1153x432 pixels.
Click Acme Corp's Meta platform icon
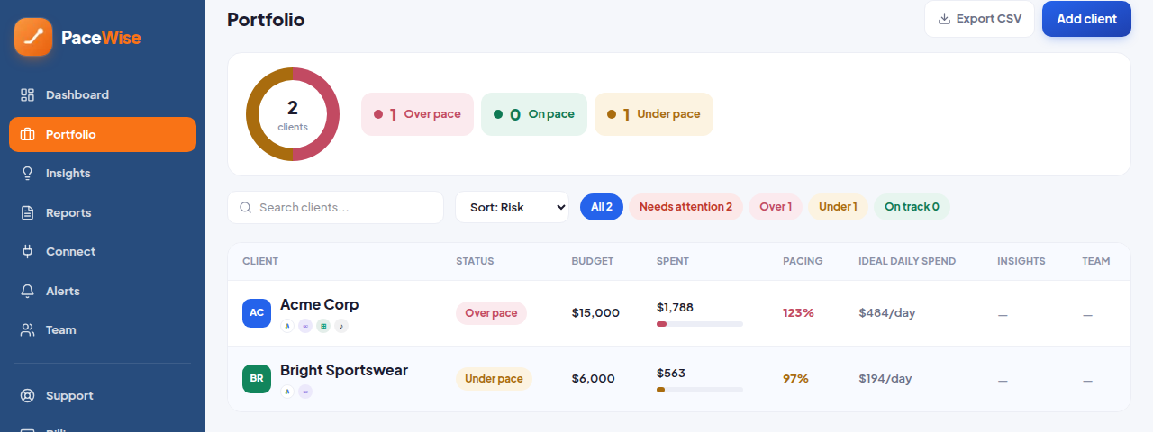pos(305,326)
